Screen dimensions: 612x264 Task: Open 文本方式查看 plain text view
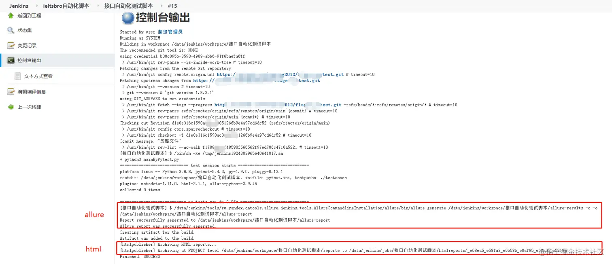(38, 76)
